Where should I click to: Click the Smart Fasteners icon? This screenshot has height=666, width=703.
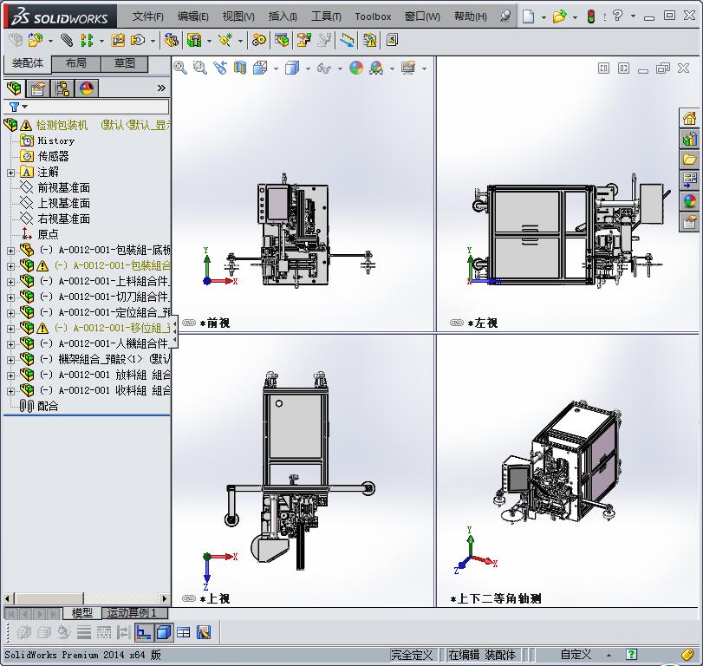[x=118, y=41]
